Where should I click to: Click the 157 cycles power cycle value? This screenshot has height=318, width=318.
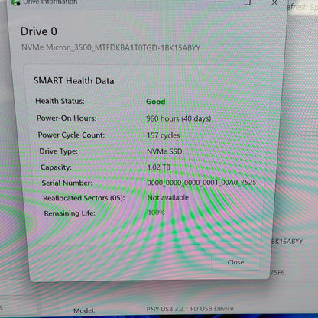164,135
